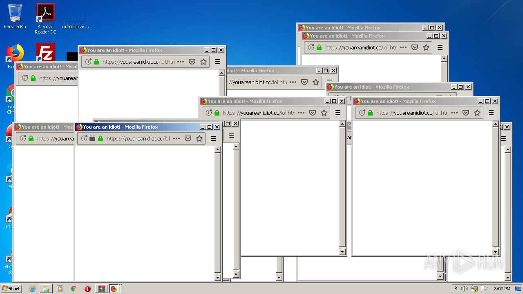Click the green padlock in the active Firefox window
The image size is (523, 294).
(x=101, y=138)
